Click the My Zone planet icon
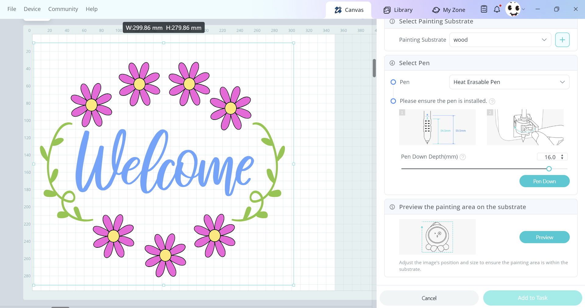The width and height of the screenshot is (585, 308). [x=436, y=10]
